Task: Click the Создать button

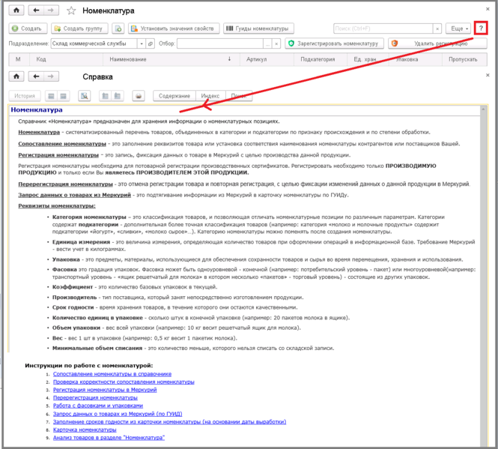Action: tap(27, 28)
